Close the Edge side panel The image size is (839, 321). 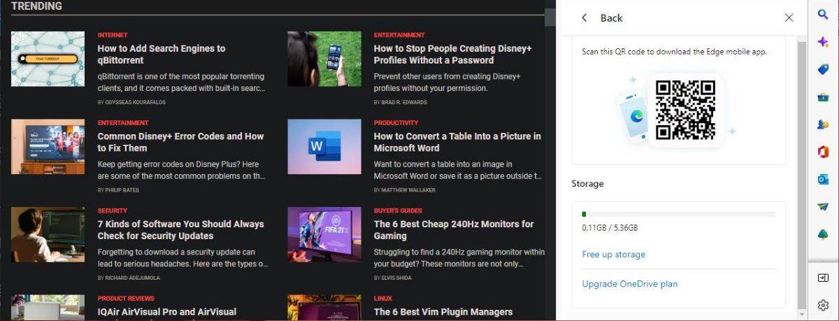pos(789,18)
